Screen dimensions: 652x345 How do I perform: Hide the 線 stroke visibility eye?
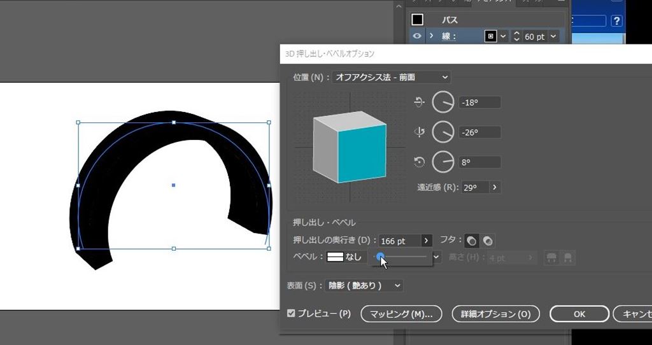click(417, 36)
